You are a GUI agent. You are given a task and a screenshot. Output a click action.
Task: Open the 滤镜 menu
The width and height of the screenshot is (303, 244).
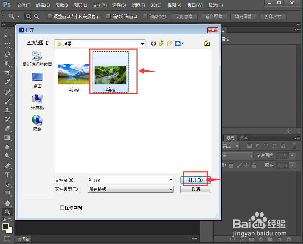(138, 5)
